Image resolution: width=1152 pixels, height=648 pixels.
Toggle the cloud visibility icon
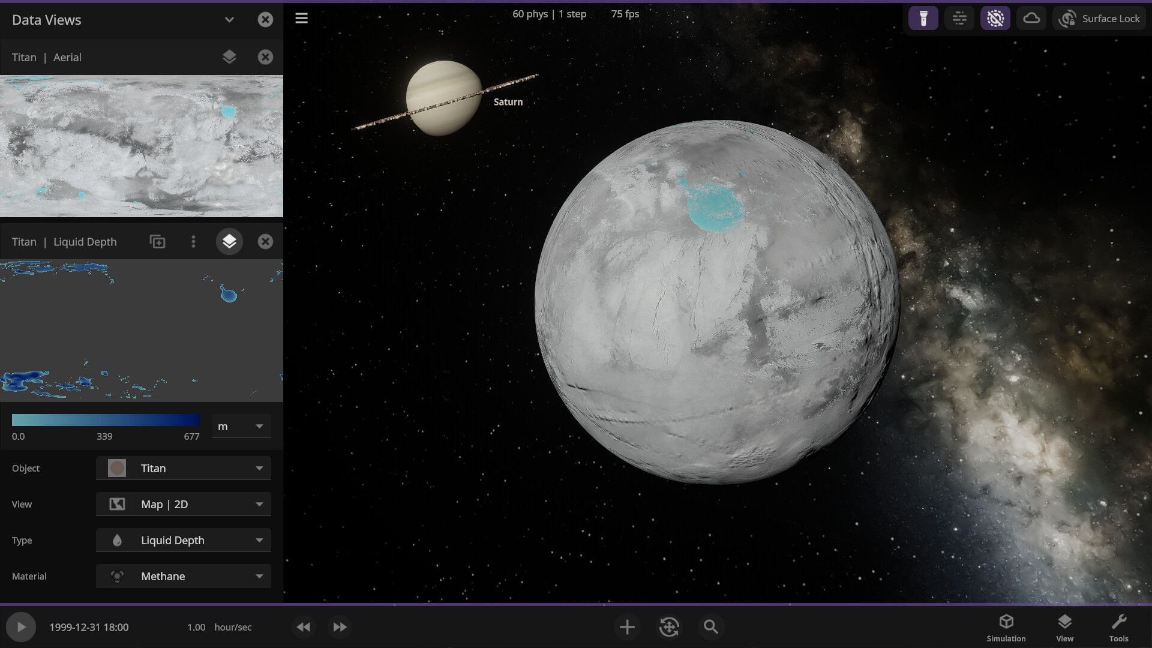click(x=1031, y=18)
